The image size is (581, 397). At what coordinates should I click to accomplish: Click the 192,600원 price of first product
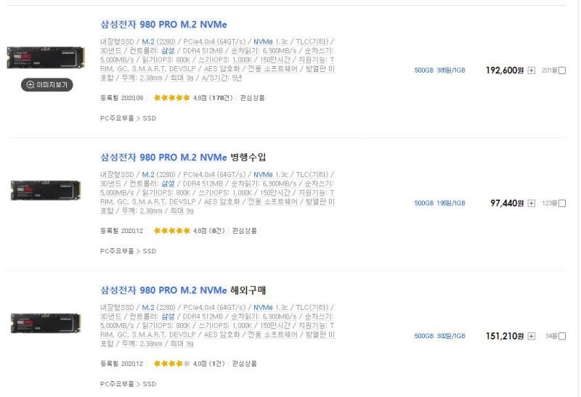tap(505, 70)
